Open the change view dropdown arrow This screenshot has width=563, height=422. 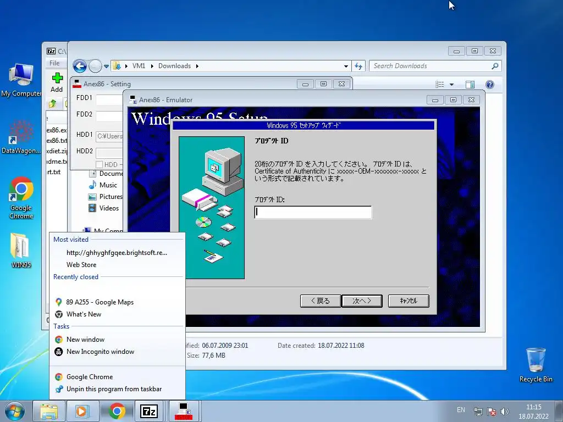pos(452,85)
